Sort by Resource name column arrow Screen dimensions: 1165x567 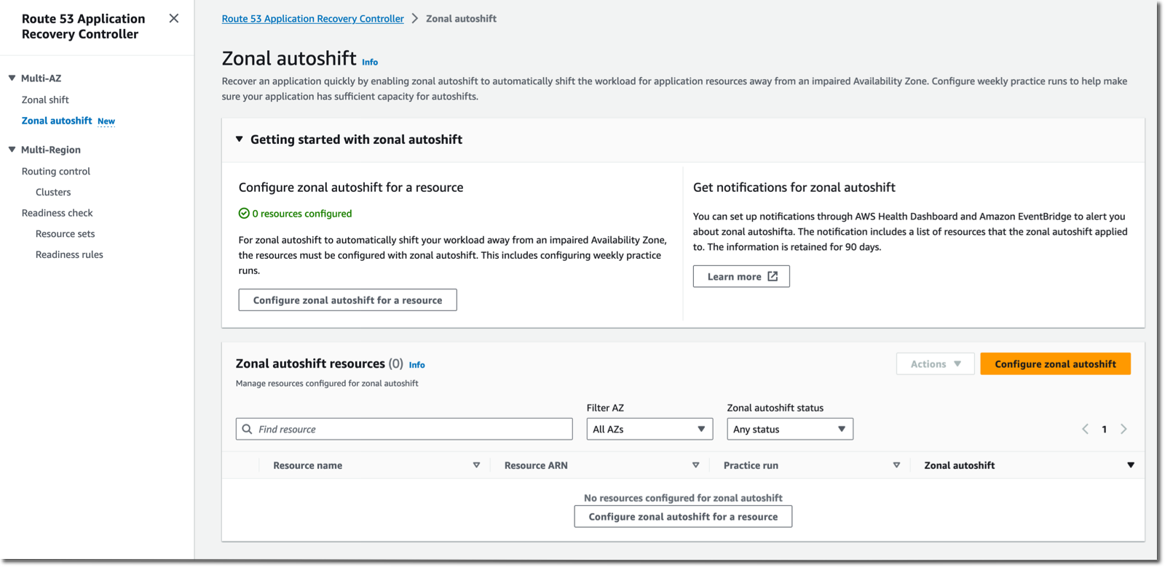click(476, 465)
